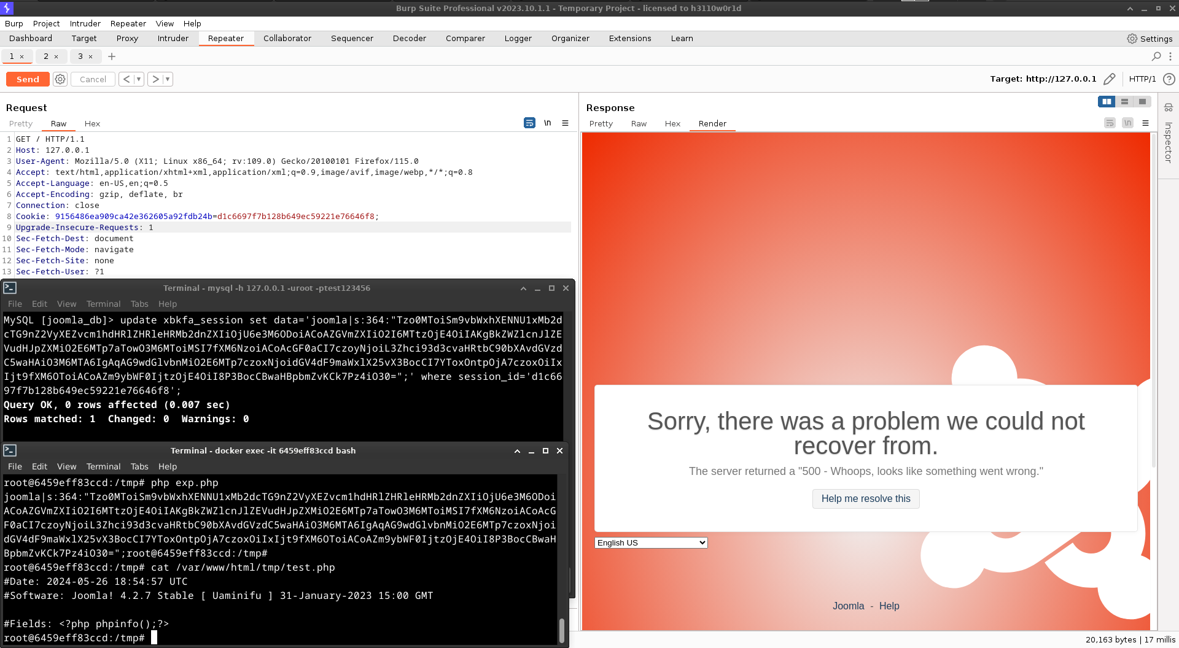
Task: Open the Sequencer tab
Action: [352, 38]
